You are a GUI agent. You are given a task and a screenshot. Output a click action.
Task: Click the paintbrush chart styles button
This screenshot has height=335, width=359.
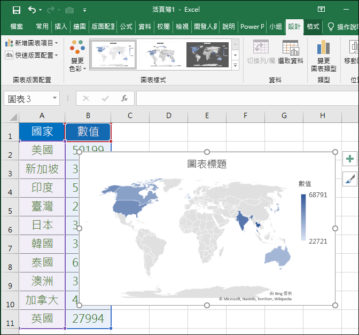pos(350,179)
